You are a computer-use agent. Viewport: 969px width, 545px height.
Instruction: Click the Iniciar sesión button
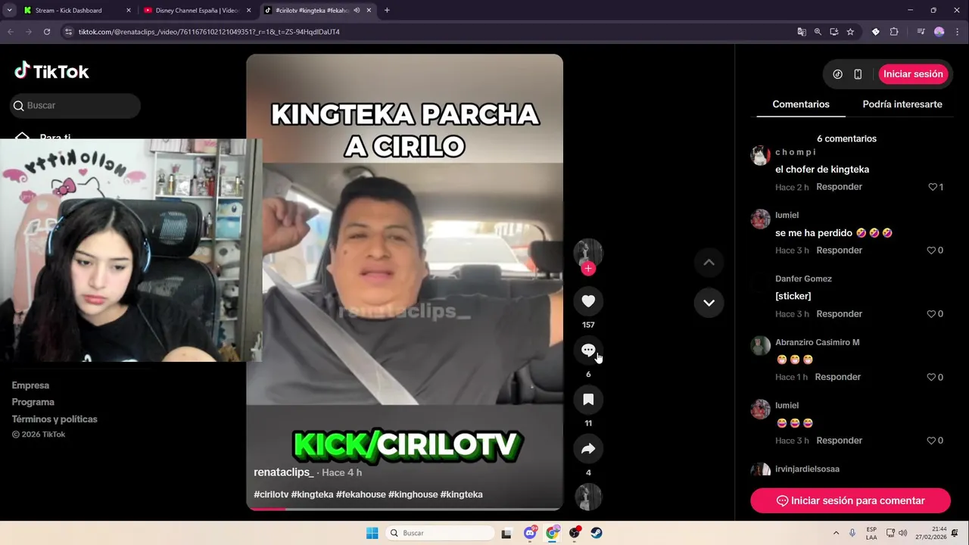[913, 74]
